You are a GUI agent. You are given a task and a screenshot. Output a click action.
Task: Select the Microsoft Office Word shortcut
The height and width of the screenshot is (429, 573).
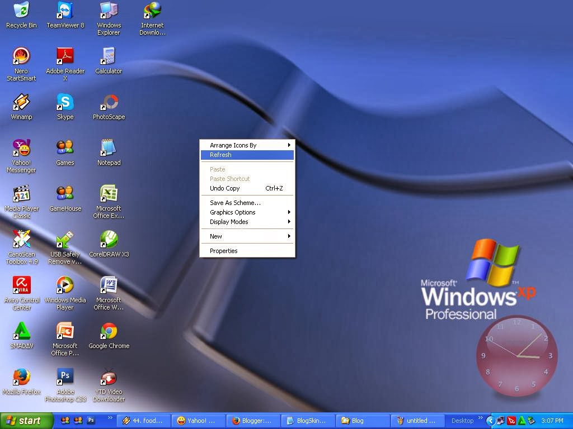point(109,293)
